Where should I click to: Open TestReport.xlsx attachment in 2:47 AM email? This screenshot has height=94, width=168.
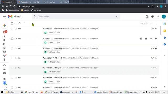coord(52,33)
